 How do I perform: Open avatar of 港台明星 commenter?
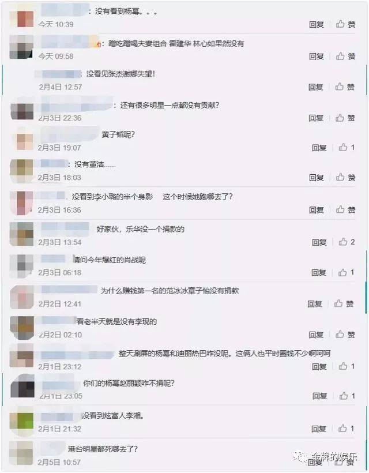point(21,453)
